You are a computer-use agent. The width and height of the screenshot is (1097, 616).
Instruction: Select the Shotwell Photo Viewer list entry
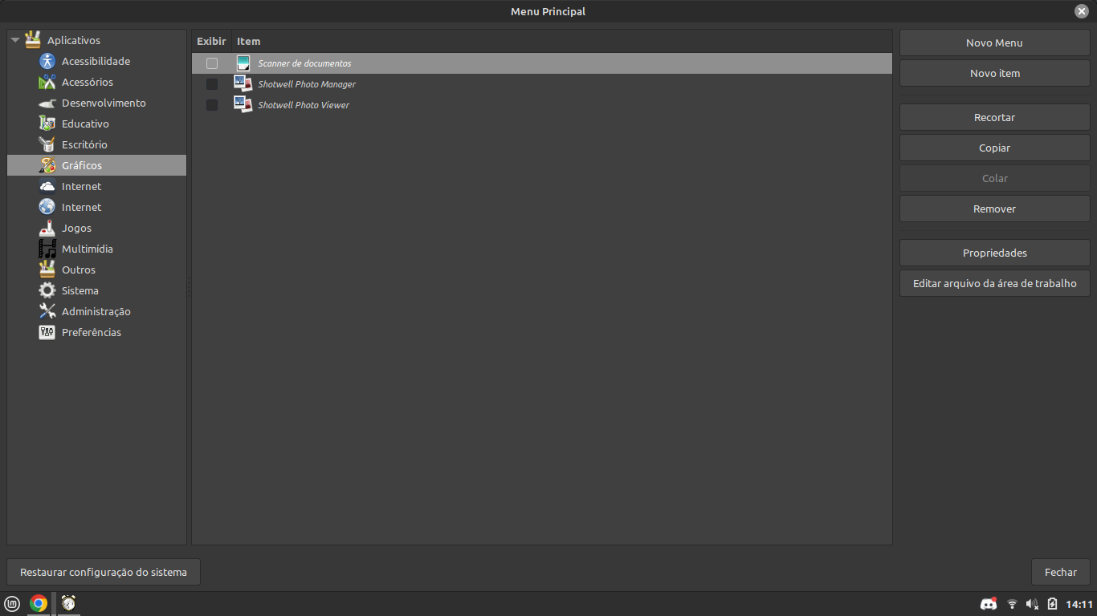point(303,105)
